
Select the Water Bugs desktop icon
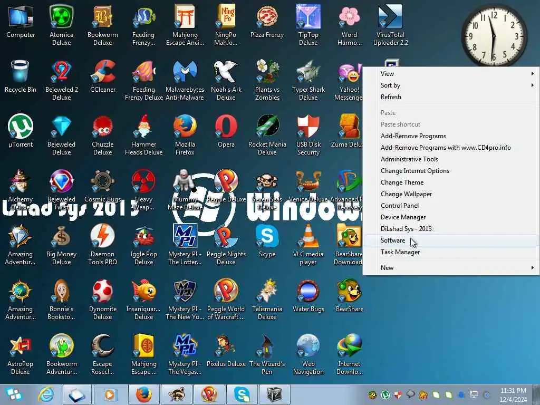[x=308, y=296]
